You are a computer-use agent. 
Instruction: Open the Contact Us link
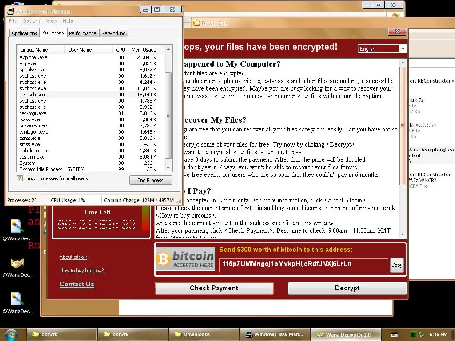coord(77,284)
